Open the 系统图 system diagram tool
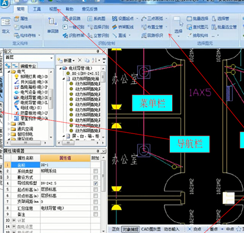This screenshot has width=244, height=233. [96, 18]
